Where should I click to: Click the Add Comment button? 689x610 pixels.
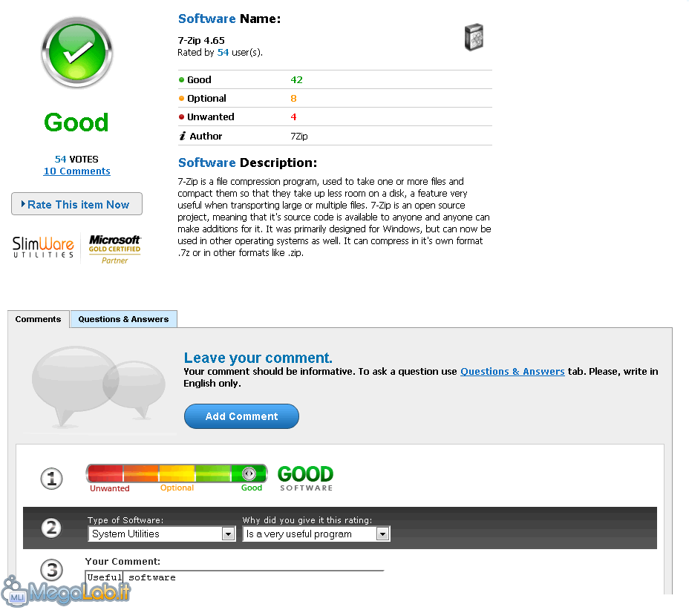(242, 416)
